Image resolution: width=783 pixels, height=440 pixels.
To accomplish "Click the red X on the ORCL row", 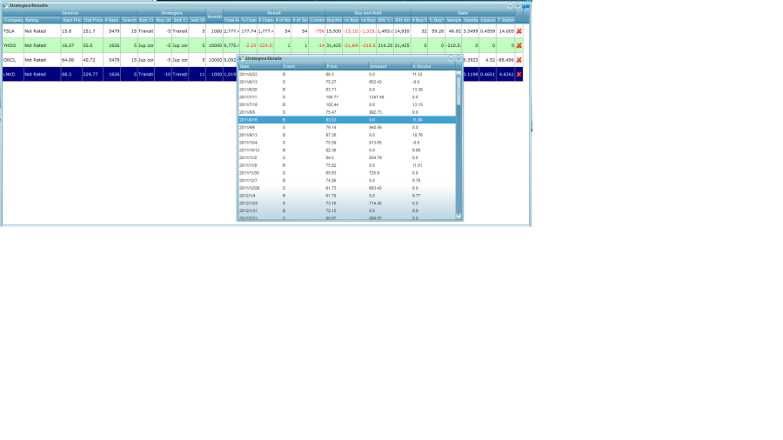I will 519,60.
